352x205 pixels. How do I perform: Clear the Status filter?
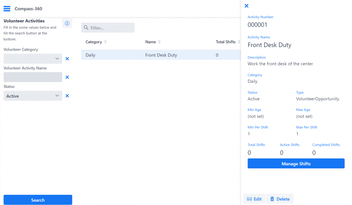pyautogui.click(x=67, y=96)
